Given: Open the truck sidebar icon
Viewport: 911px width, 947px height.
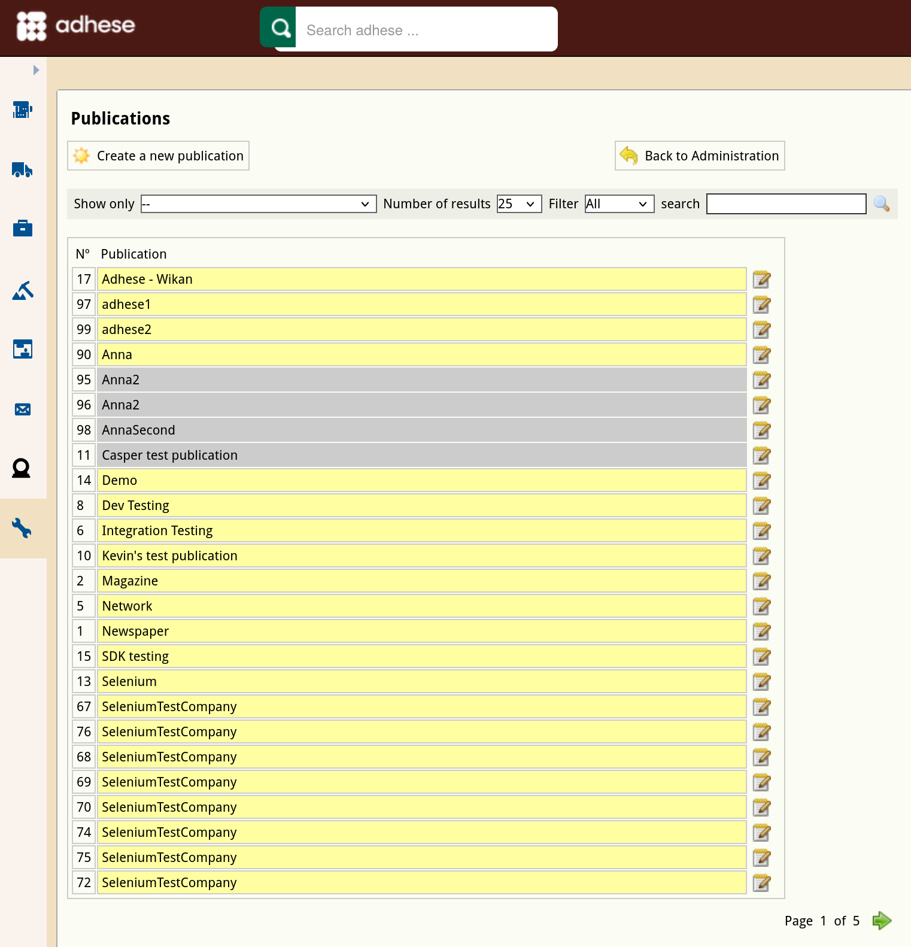Looking at the screenshot, I should pyautogui.click(x=22, y=170).
